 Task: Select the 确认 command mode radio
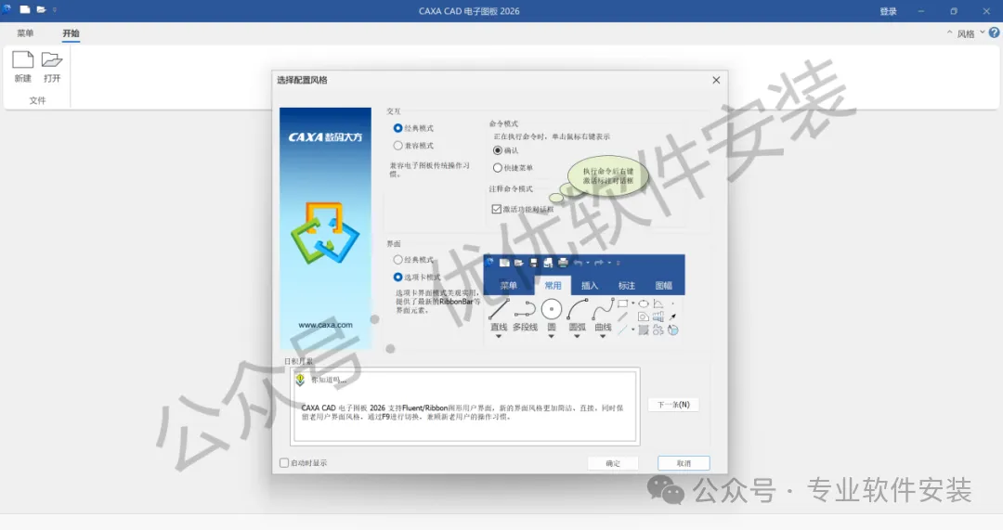tap(498, 150)
